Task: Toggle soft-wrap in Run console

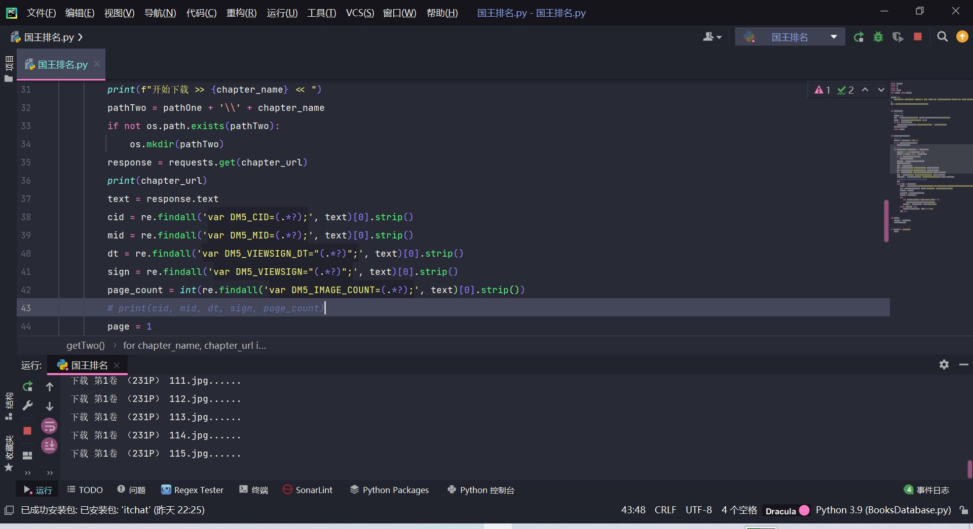Action: coord(49,426)
